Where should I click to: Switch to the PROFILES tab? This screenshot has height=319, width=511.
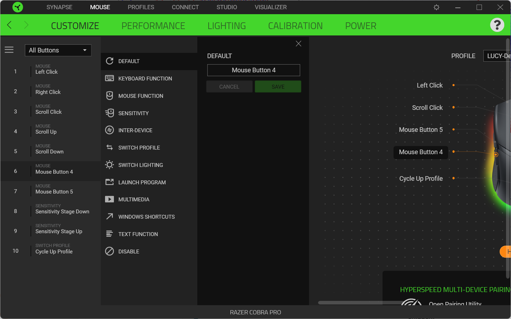(x=141, y=7)
